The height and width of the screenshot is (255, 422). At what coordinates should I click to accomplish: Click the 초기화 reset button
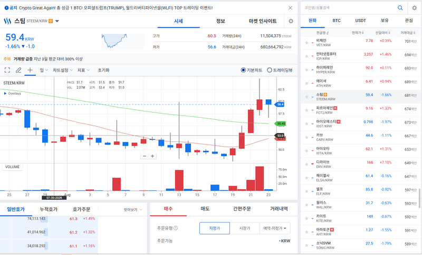[103, 70]
